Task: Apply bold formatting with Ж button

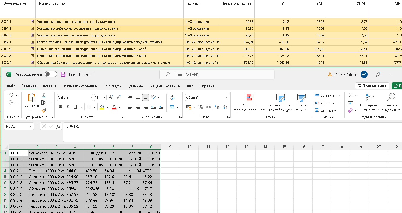Action: pos(60,107)
